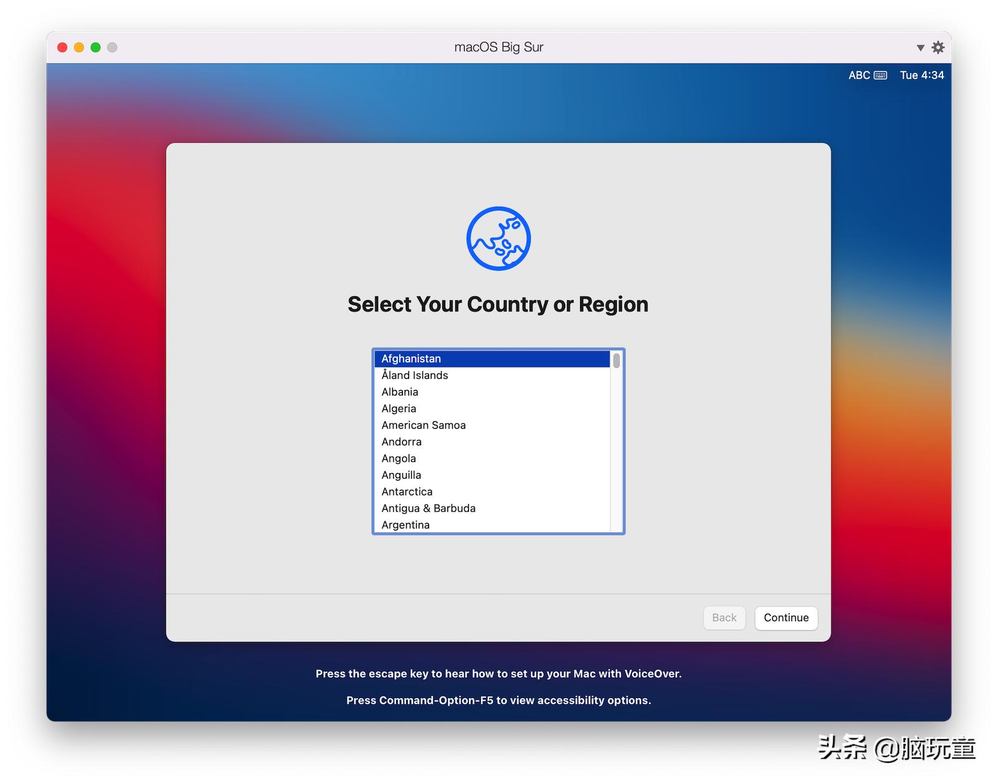Click the Continue button

(786, 618)
